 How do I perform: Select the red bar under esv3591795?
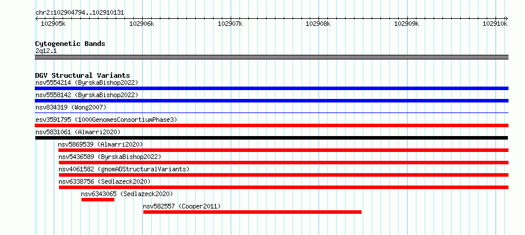point(271,125)
